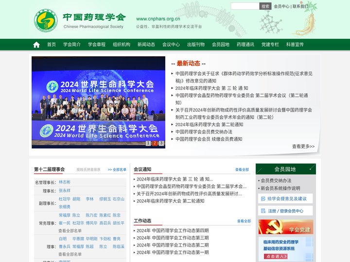
Task: Click the 会员园地 green sidebar header
Action: (x=286, y=169)
